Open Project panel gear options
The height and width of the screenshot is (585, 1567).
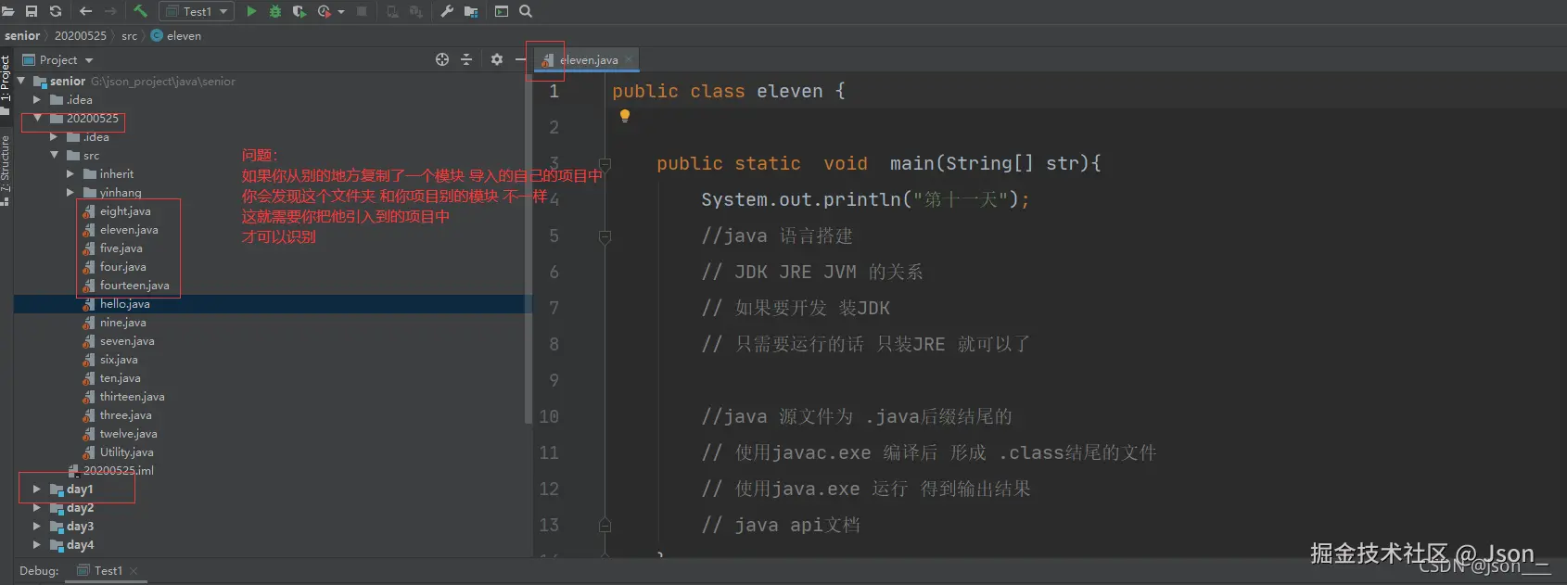tap(497, 59)
